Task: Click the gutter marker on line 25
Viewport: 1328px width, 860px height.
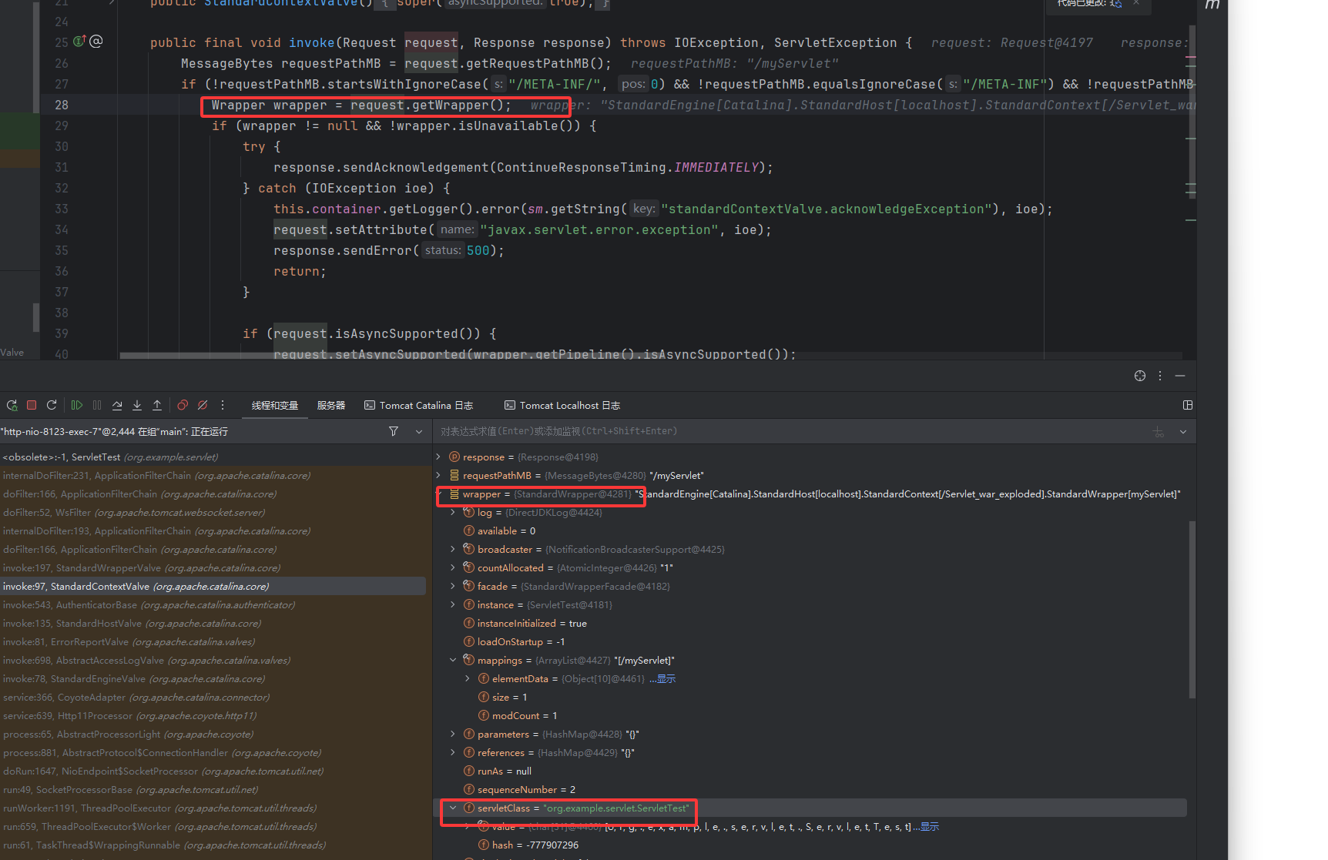Action: [x=79, y=42]
